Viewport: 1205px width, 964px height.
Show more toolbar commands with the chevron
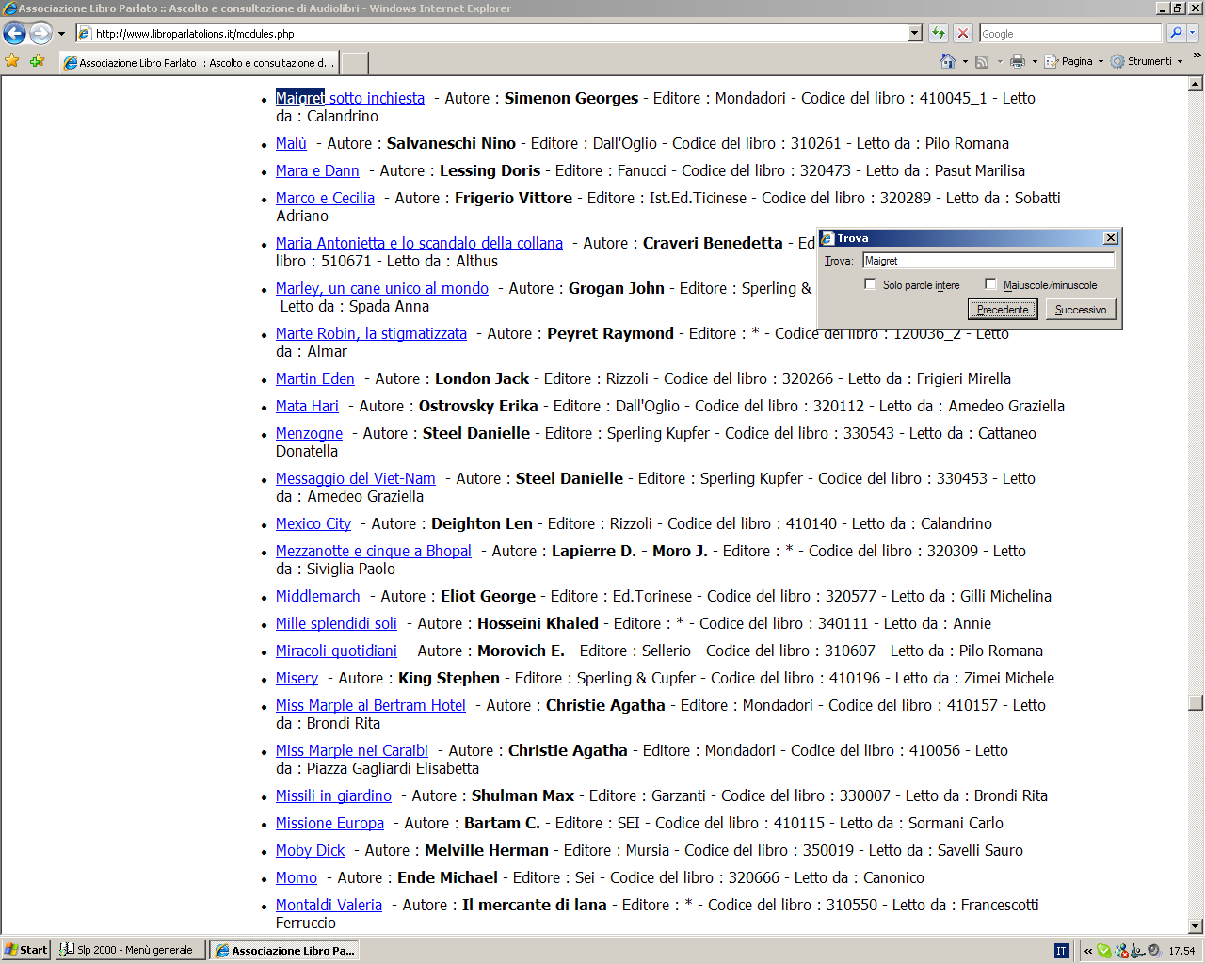pyautogui.click(x=1197, y=56)
